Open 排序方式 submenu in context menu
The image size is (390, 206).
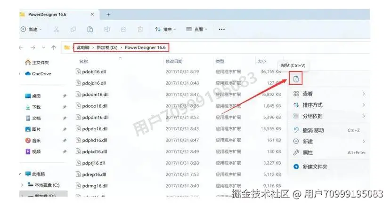click(329, 105)
